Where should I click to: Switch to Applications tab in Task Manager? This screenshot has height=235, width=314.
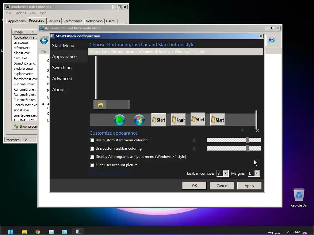[x=17, y=21]
